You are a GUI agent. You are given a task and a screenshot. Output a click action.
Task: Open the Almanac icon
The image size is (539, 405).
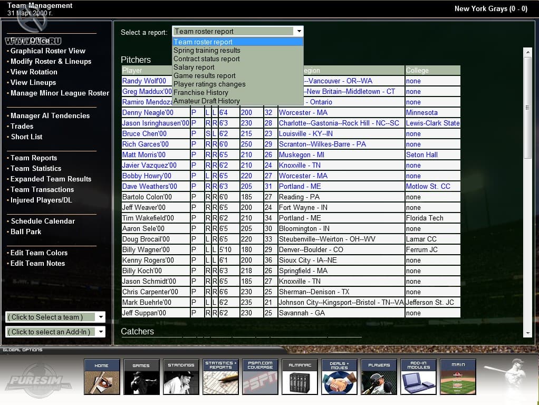[x=300, y=377]
